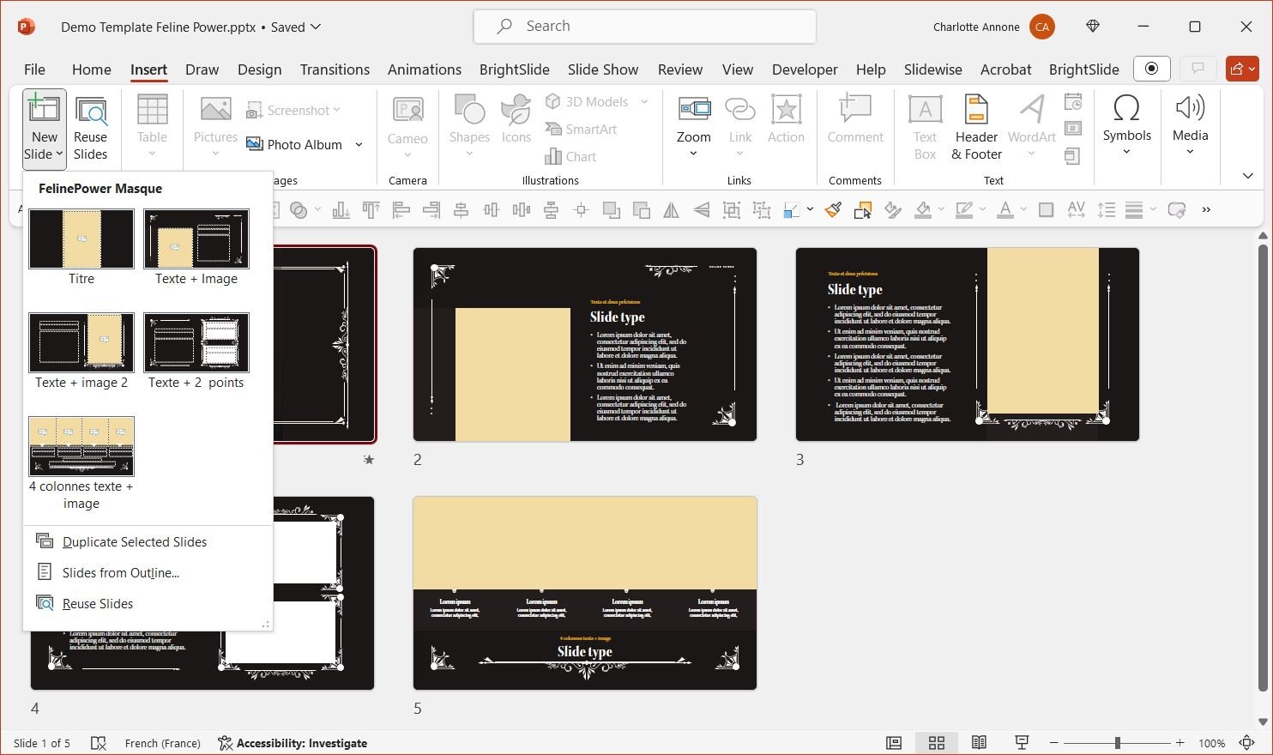Image resolution: width=1273 pixels, height=755 pixels.
Task: Click the zoom in plus button
Action: pyautogui.click(x=1180, y=743)
